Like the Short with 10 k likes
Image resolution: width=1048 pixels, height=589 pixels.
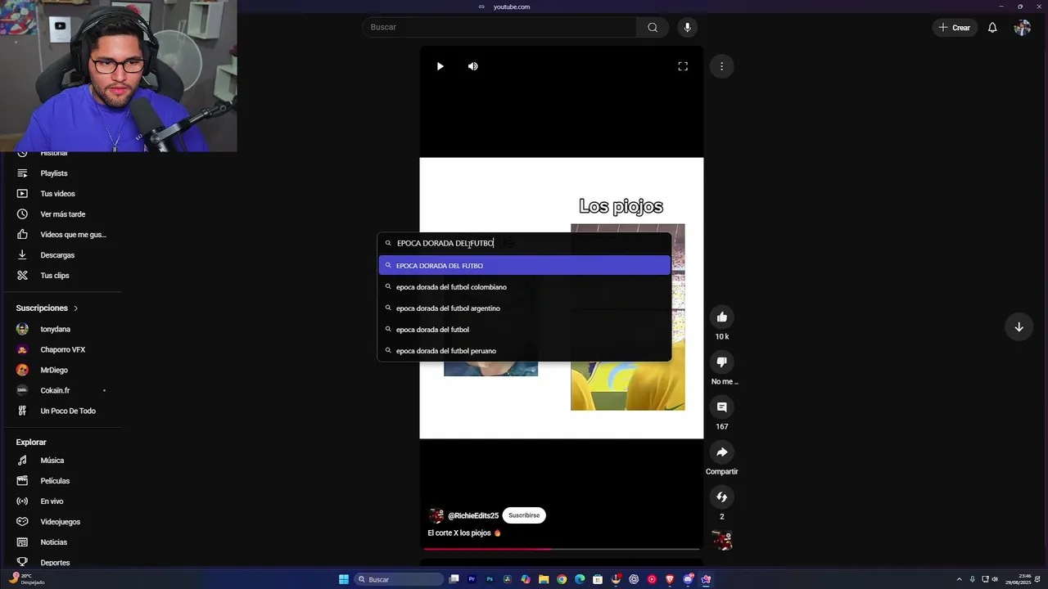(x=721, y=317)
